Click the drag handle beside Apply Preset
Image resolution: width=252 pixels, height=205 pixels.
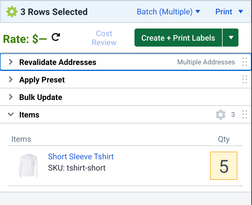(x=245, y=80)
